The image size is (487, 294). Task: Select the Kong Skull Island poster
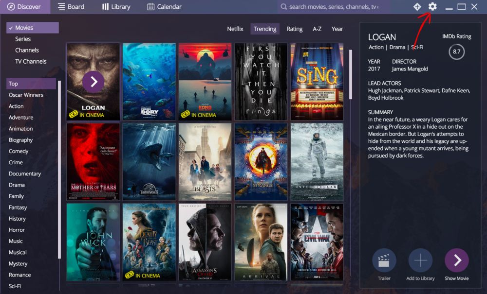tap(205, 82)
